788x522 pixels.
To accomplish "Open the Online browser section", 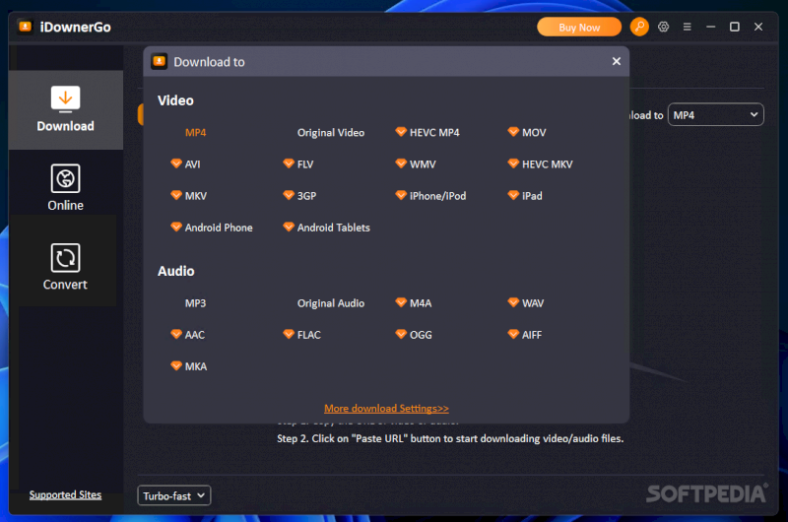I will tap(65, 187).
